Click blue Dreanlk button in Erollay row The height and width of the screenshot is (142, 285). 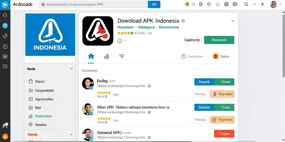204,82
